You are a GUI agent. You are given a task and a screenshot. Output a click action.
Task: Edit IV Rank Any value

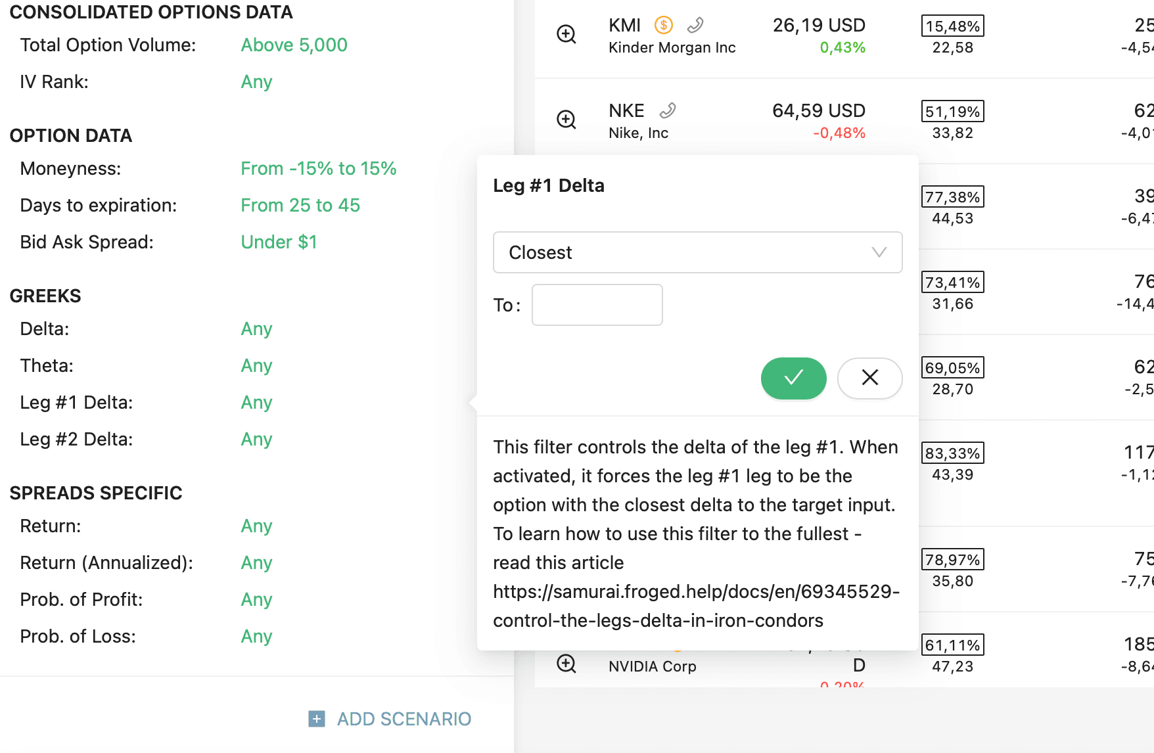256,81
